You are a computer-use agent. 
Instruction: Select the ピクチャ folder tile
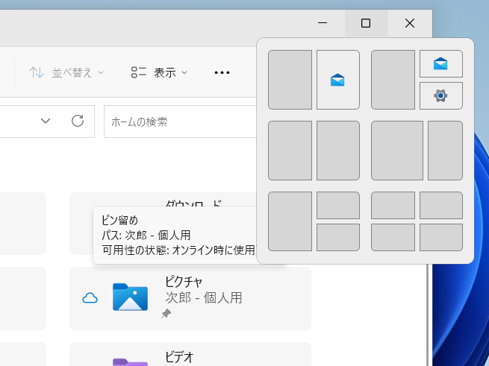pyautogui.click(x=190, y=298)
